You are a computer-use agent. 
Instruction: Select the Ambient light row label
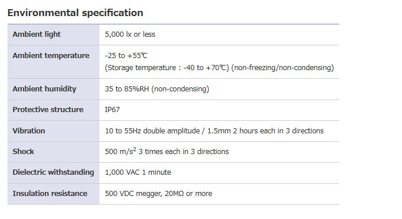pyautogui.click(x=36, y=34)
